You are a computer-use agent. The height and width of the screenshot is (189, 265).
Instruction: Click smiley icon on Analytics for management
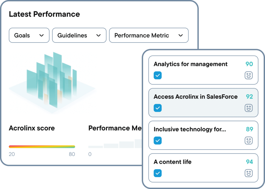pos(248,75)
